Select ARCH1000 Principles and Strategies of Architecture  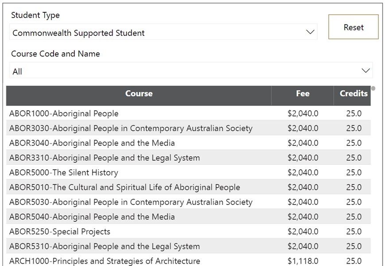tap(188, 260)
